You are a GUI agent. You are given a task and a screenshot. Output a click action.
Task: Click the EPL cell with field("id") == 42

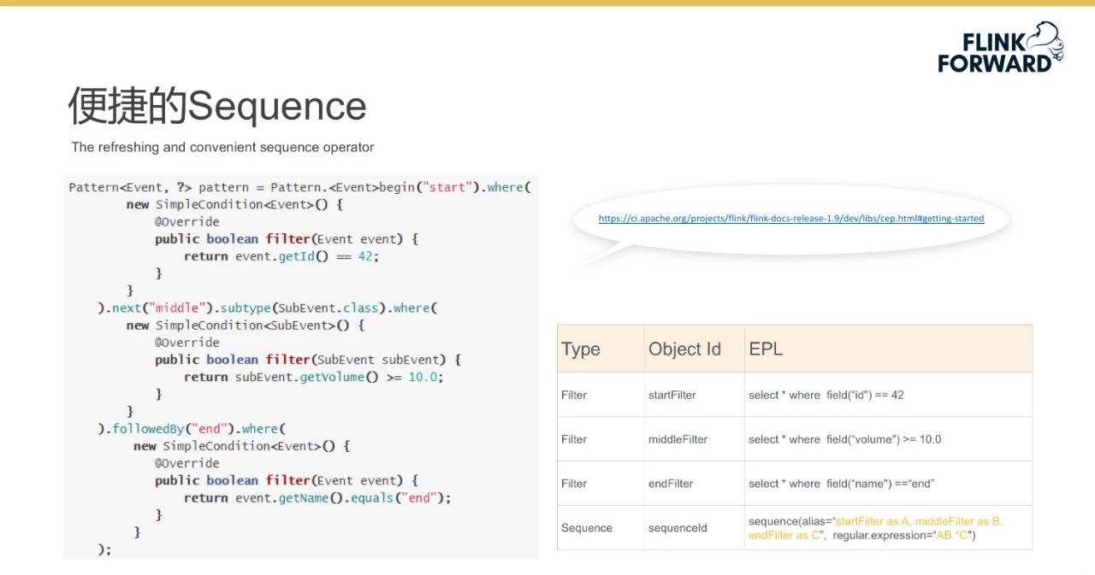826,395
